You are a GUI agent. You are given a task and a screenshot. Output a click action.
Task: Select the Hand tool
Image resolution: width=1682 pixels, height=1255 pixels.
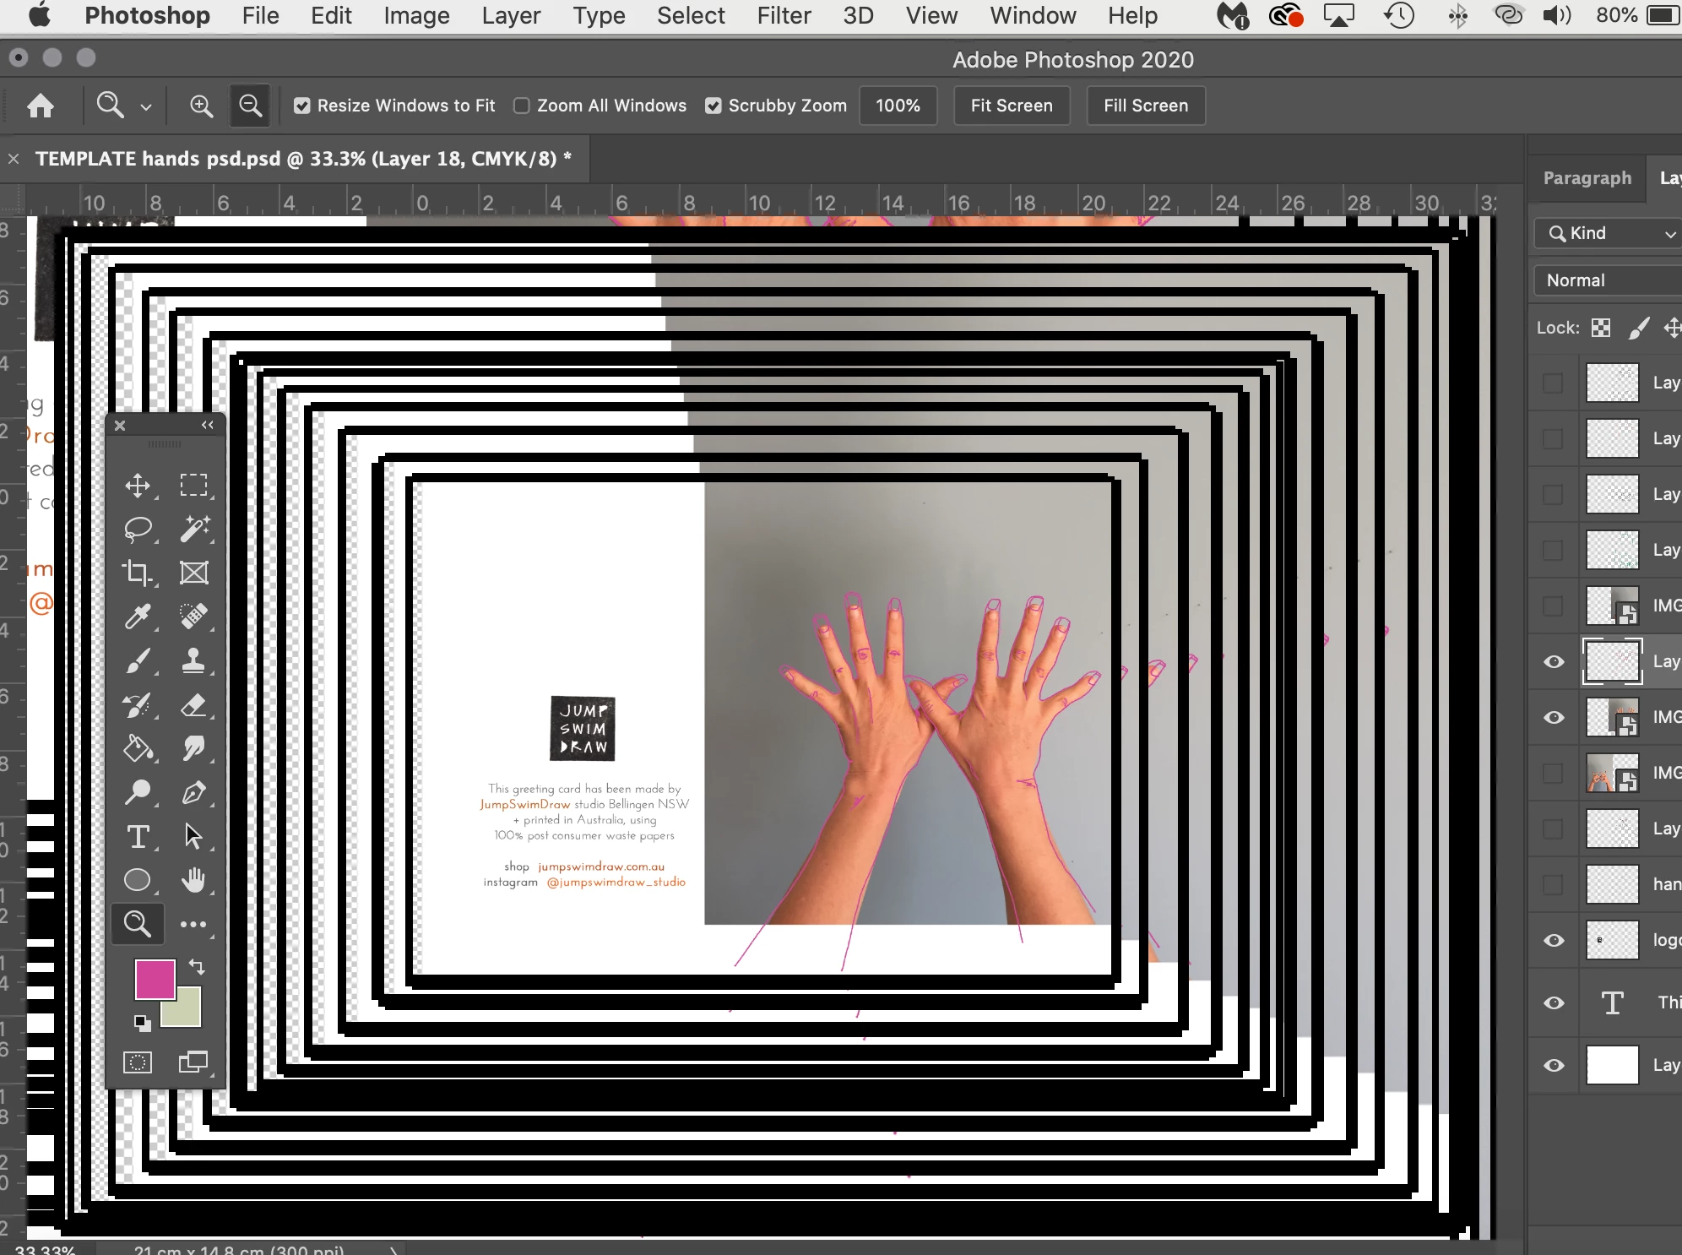193,880
